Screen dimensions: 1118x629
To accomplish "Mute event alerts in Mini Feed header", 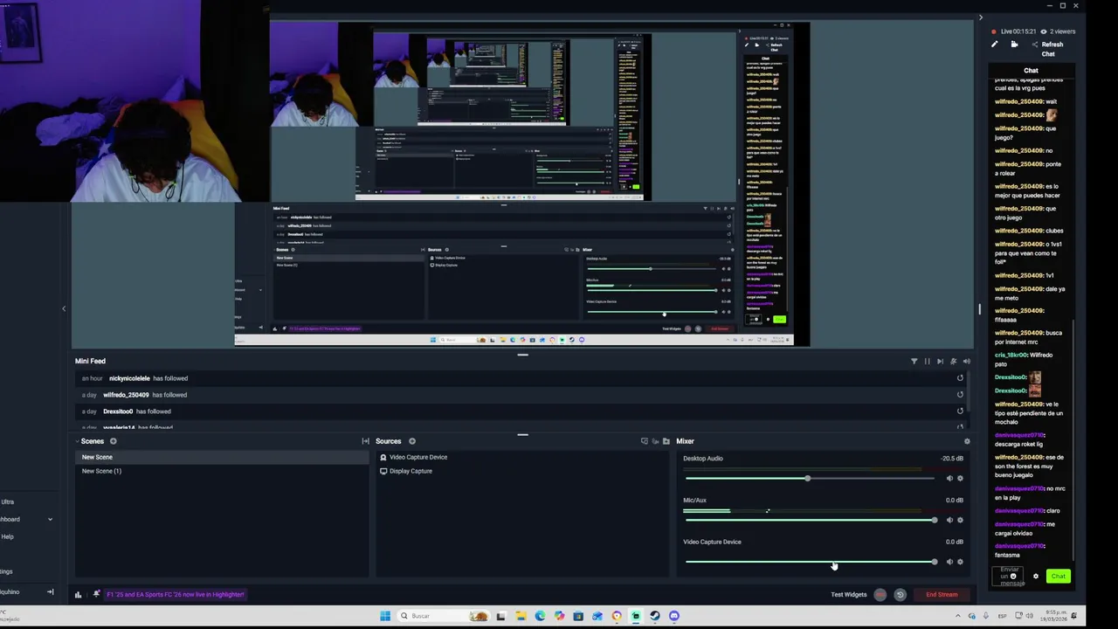I will (x=953, y=361).
